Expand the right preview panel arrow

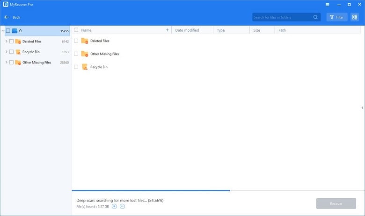click(x=362, y=108)
